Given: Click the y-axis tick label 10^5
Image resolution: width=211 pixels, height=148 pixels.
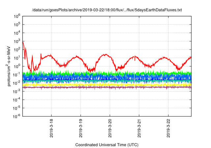Looking at the screenshot, I should click(17, 24).
